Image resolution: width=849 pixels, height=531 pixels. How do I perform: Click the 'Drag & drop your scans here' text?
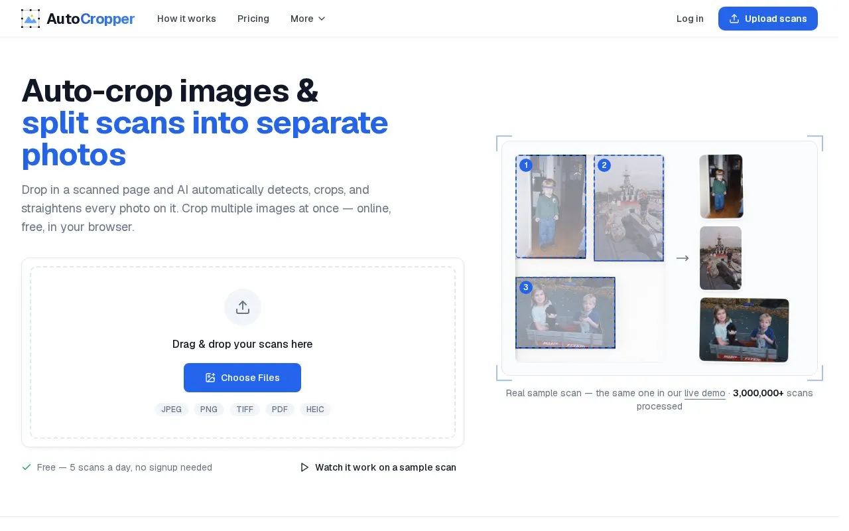coord(242,344)
